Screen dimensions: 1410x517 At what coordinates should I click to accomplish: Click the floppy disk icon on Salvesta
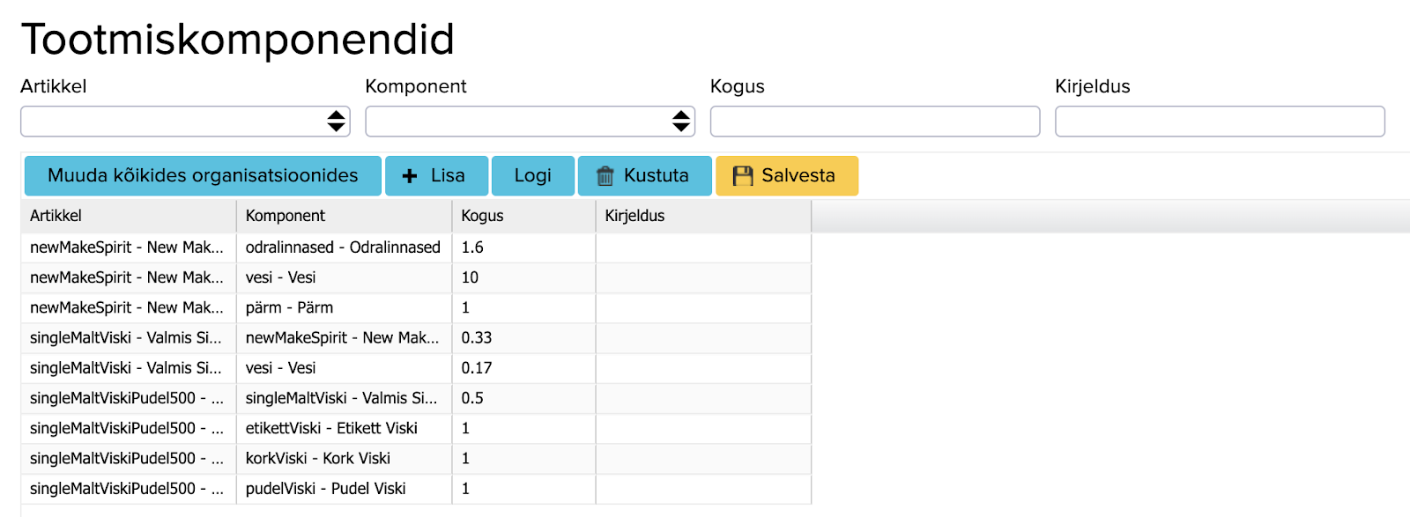click(x=743, y=176)
